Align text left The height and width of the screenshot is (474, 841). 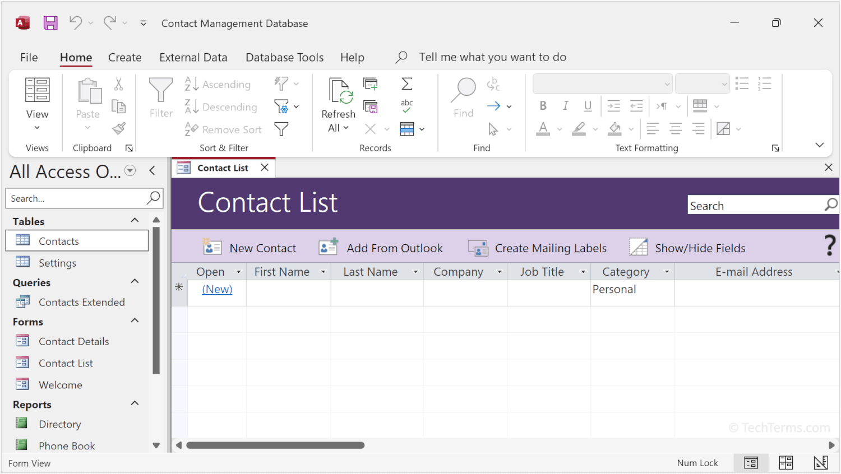coord(653,129)
